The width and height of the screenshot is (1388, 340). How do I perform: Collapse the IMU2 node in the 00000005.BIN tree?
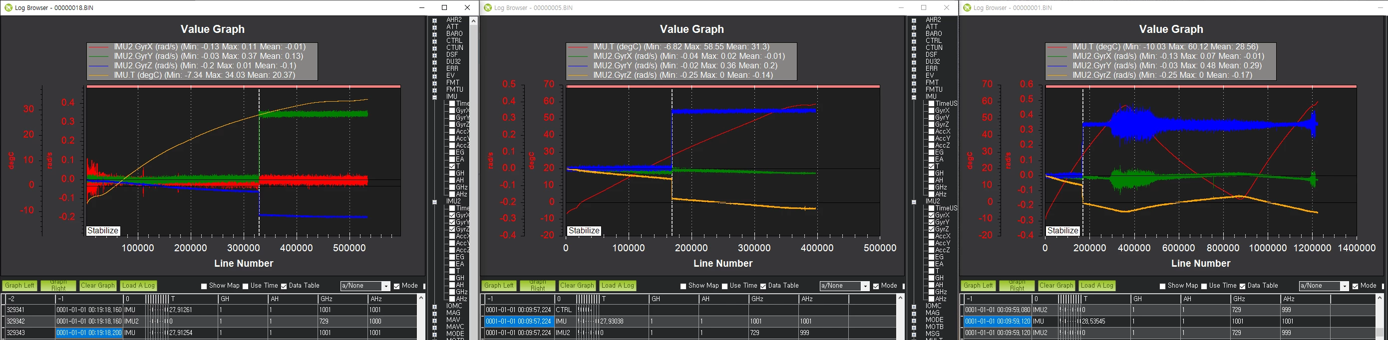click(914, 202)
